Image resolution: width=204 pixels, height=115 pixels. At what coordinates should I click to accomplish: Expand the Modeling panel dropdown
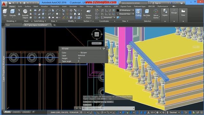[11, 21]
